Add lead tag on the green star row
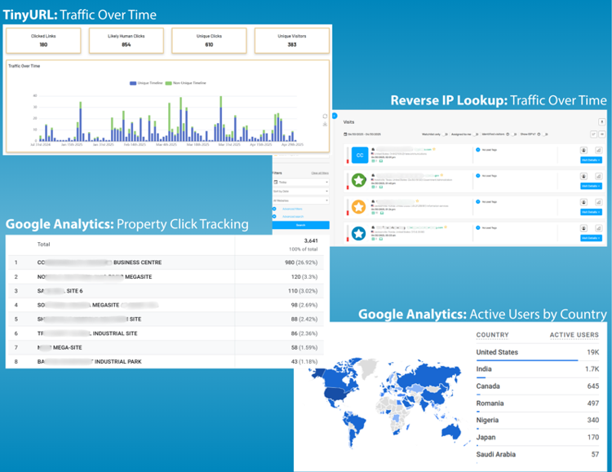 point(477,176)
